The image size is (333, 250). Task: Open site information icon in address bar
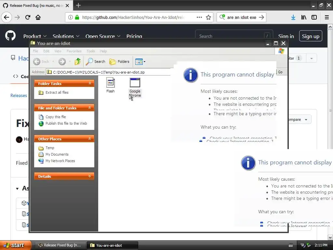71,17
